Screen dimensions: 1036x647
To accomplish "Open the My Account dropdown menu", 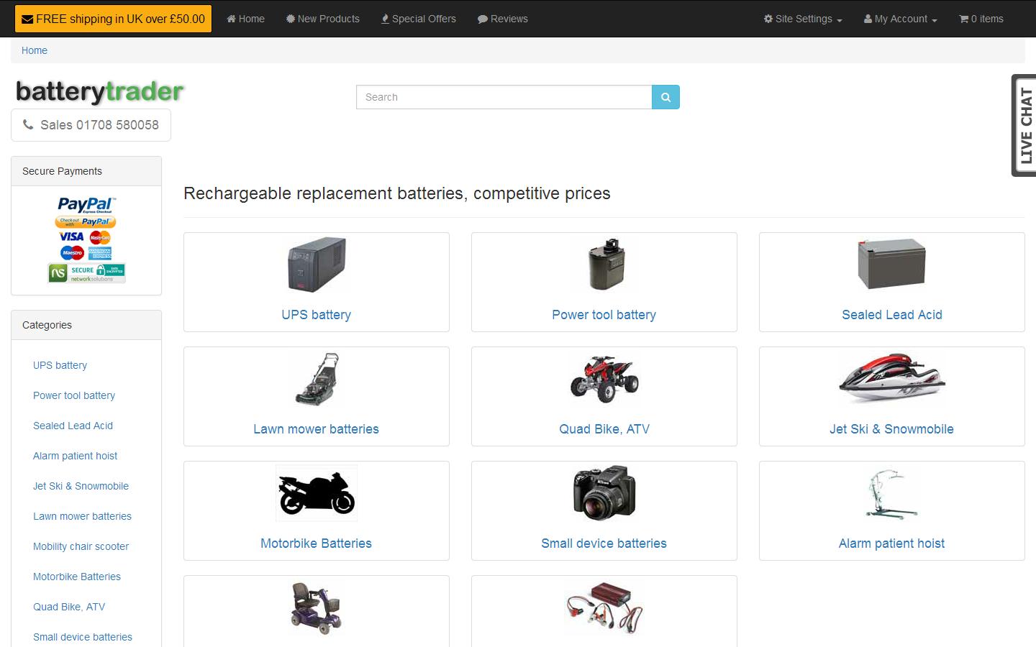I will tap(899, 19).
